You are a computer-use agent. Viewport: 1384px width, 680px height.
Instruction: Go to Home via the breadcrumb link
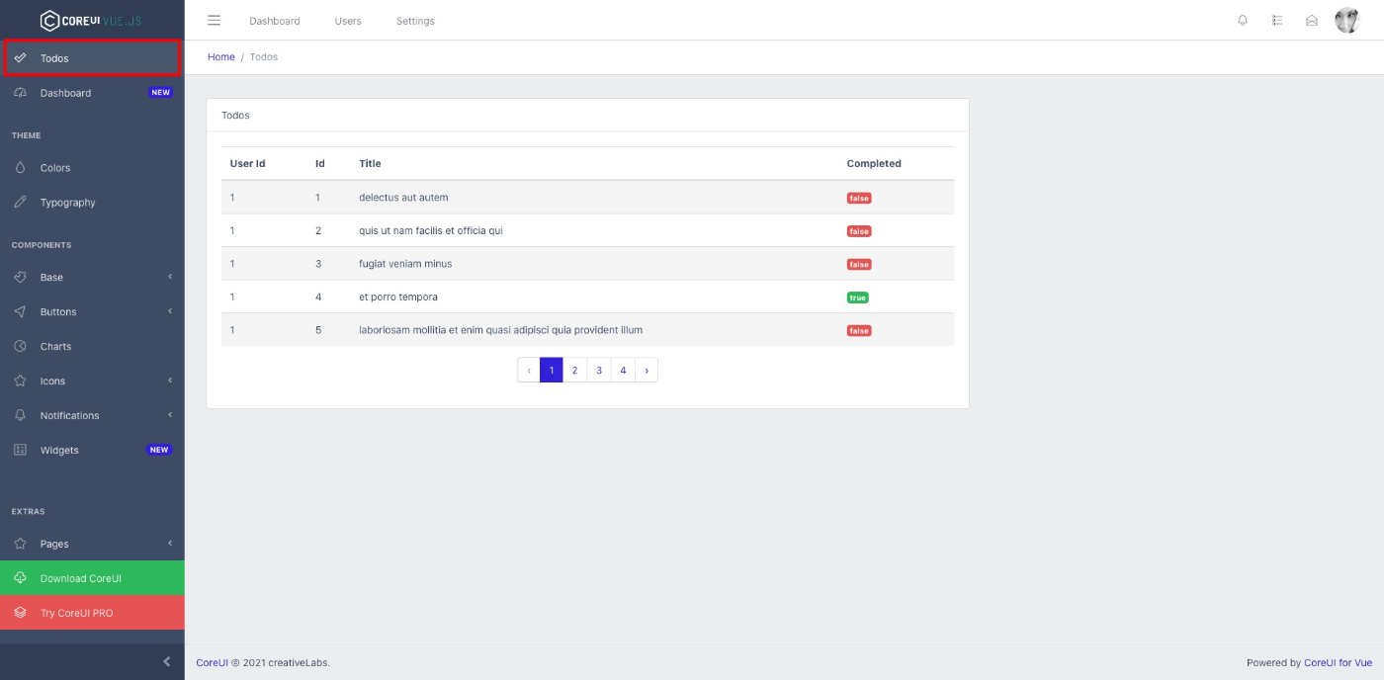221,57
